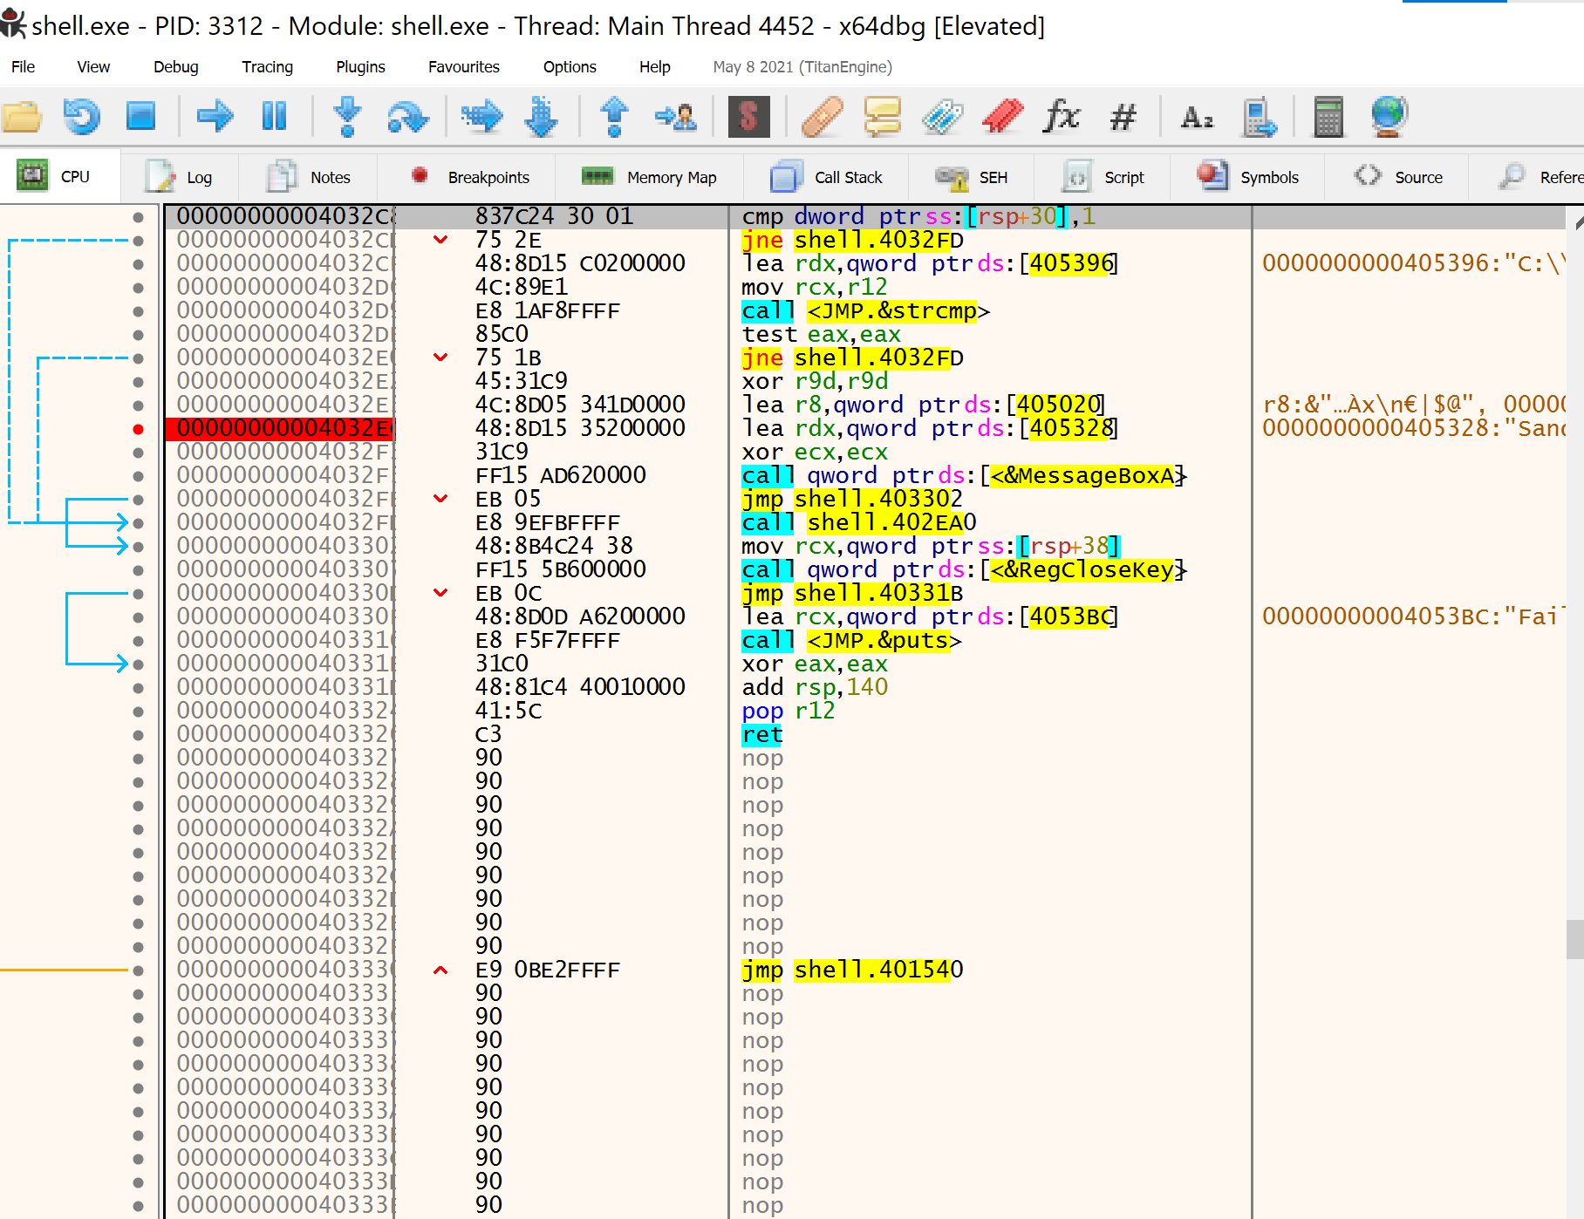The height and width of the screenshot is (1219, 1584).
Task: Open the Variables hash icon
Action: coord(1123,116)
